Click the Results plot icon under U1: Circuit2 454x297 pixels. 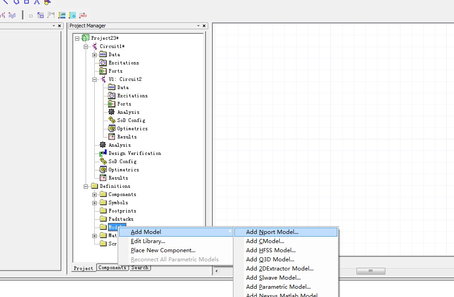point(112,137)
